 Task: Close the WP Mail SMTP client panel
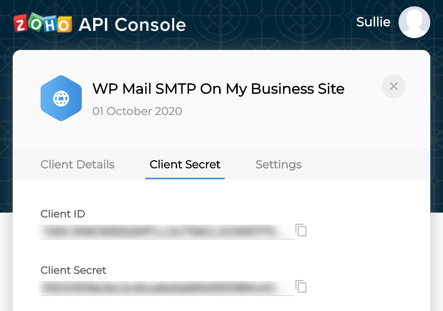click(393, 86)
